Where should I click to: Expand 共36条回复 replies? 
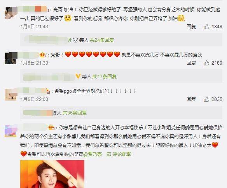click(75, 113)
